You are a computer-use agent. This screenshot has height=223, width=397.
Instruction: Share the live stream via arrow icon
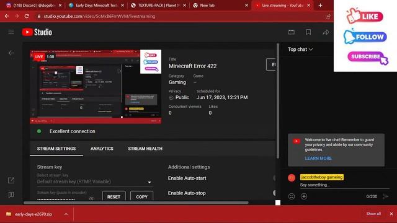(x=326, y=32)
